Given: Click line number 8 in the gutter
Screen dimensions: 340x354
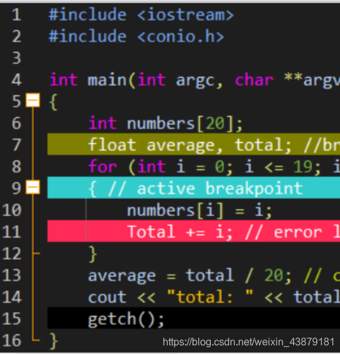Looking at the screenshot, I should click(16, 167).
